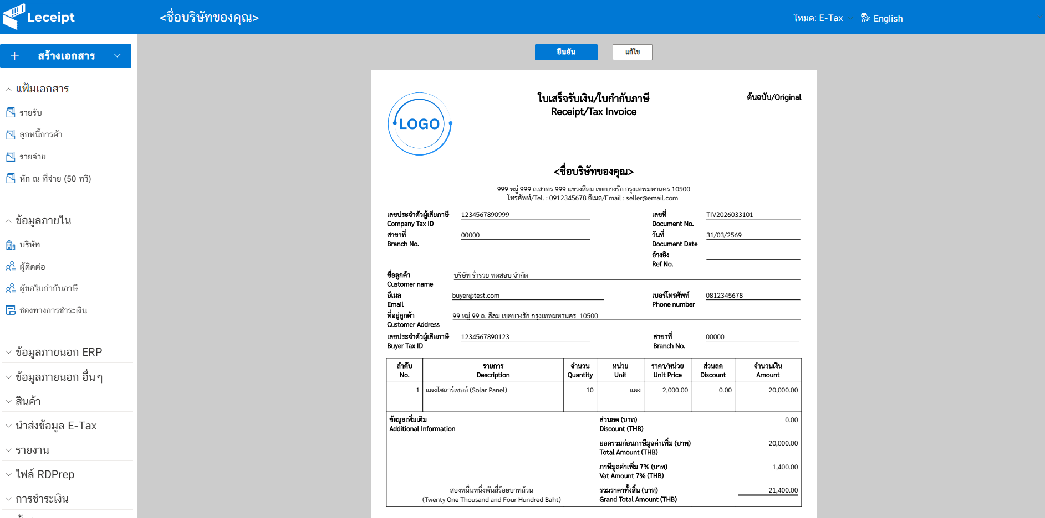Collapse the ข้อมูลภายใน section
Viewport: 1045px width, 518px height.
tap(8, 221)
